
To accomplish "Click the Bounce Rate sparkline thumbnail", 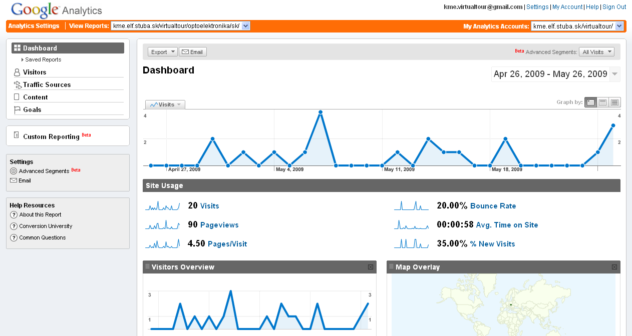I will click(x=412, y=205).
